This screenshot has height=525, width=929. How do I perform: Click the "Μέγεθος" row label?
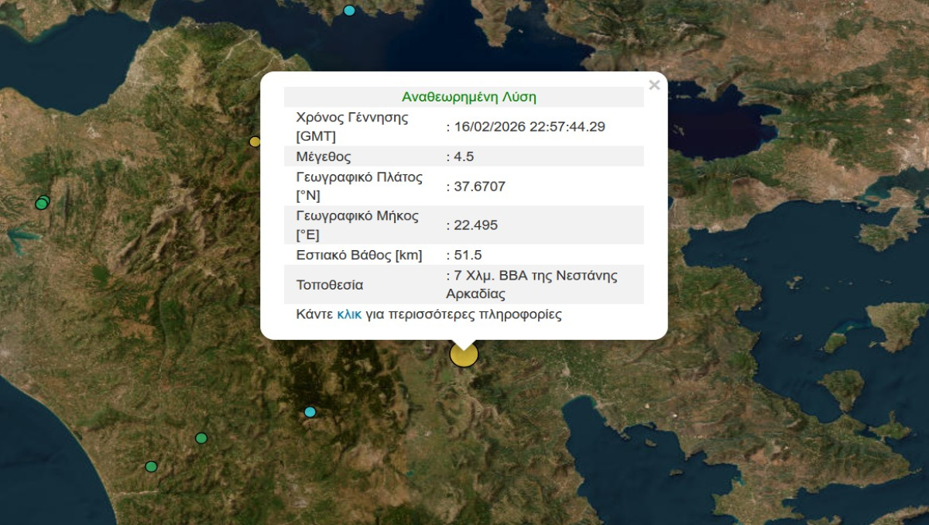[324, 157]
